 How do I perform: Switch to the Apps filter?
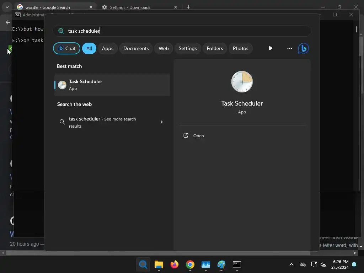pos(107,48)
